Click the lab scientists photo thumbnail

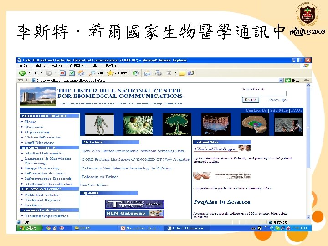(138, 124)
